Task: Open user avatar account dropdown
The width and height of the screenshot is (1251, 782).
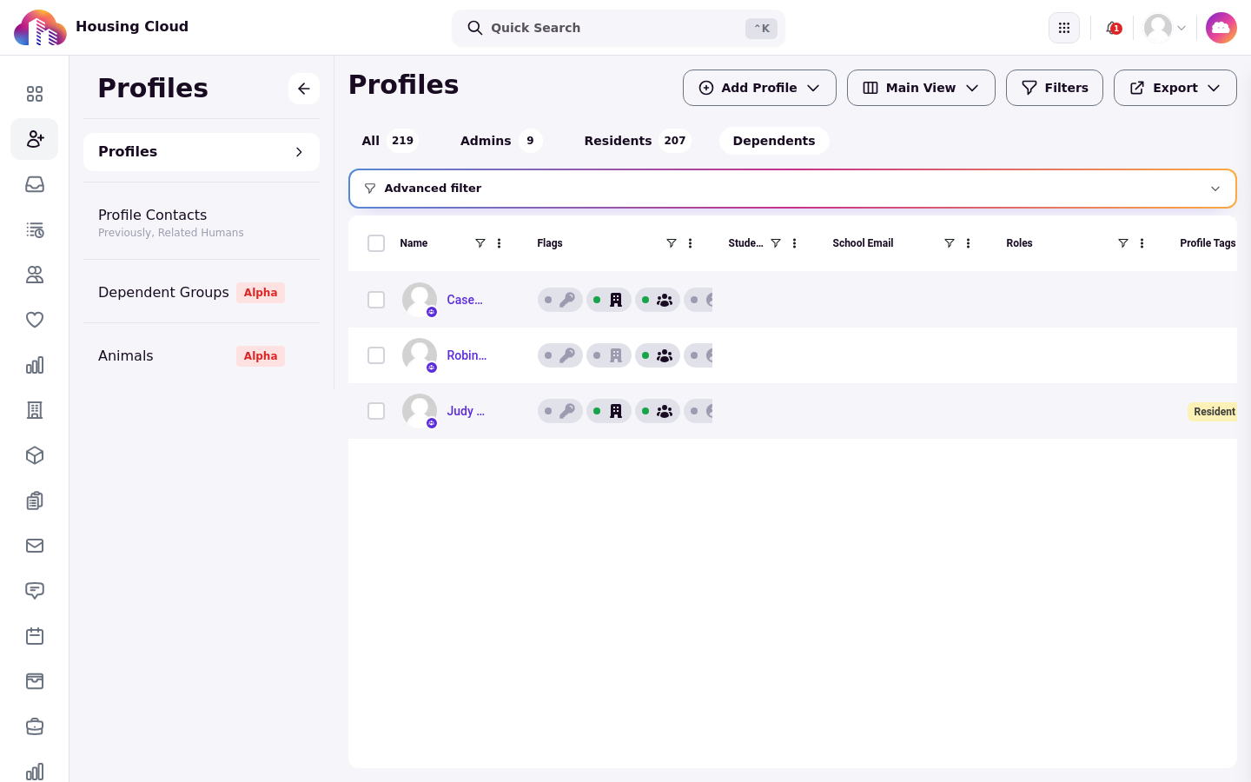Action: click(1165, 28)
